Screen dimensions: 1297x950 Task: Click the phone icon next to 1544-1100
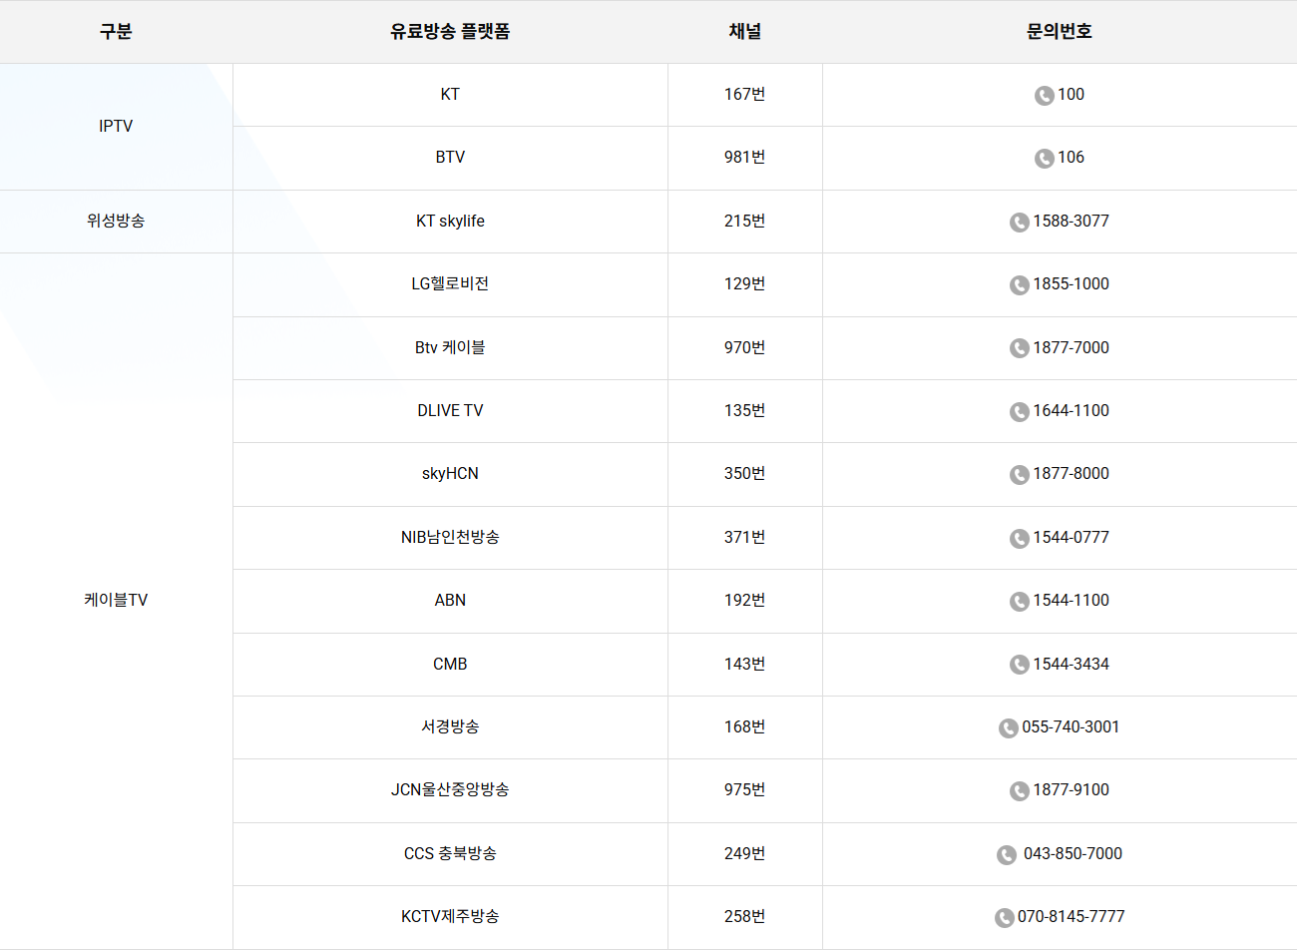coord(1020,602)
